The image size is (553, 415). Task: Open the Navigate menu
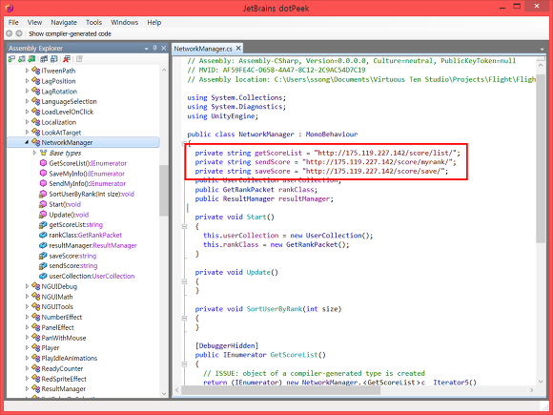[x=64, y=22]
